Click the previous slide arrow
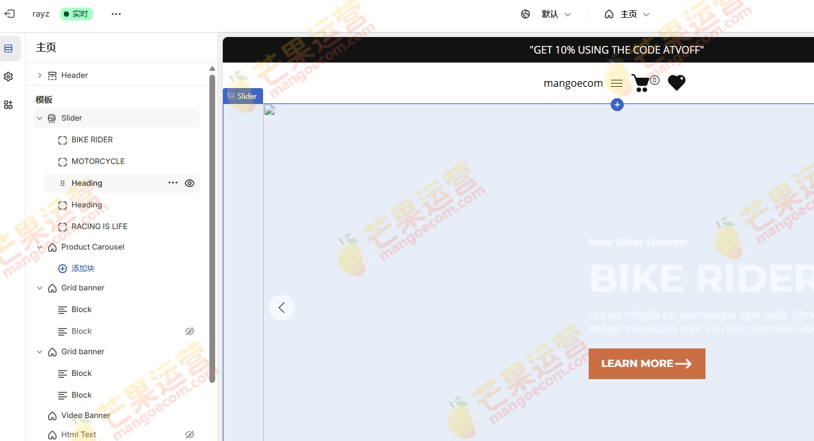The image size is (814, 441). tap(282, 308)
